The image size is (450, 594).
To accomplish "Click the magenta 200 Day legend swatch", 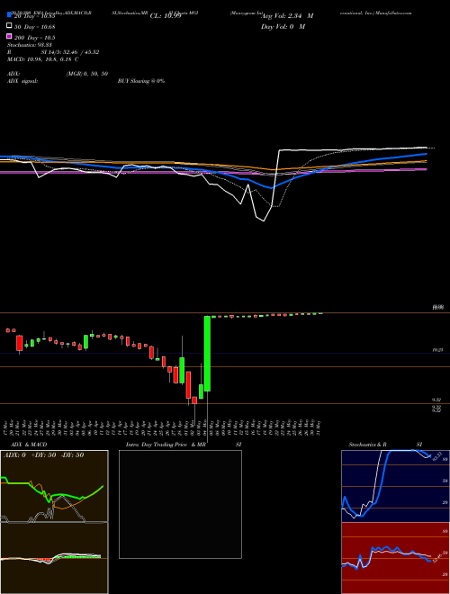I will (10, 36).
